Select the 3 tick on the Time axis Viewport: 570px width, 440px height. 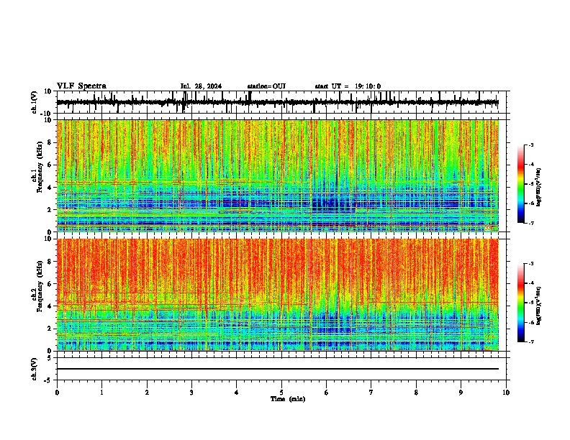coord(191,393)
